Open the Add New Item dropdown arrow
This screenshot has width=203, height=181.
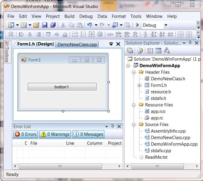(x=30, y=25)
